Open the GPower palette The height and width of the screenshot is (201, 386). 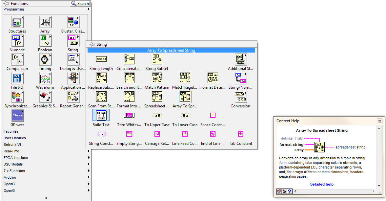coord(17,116)
